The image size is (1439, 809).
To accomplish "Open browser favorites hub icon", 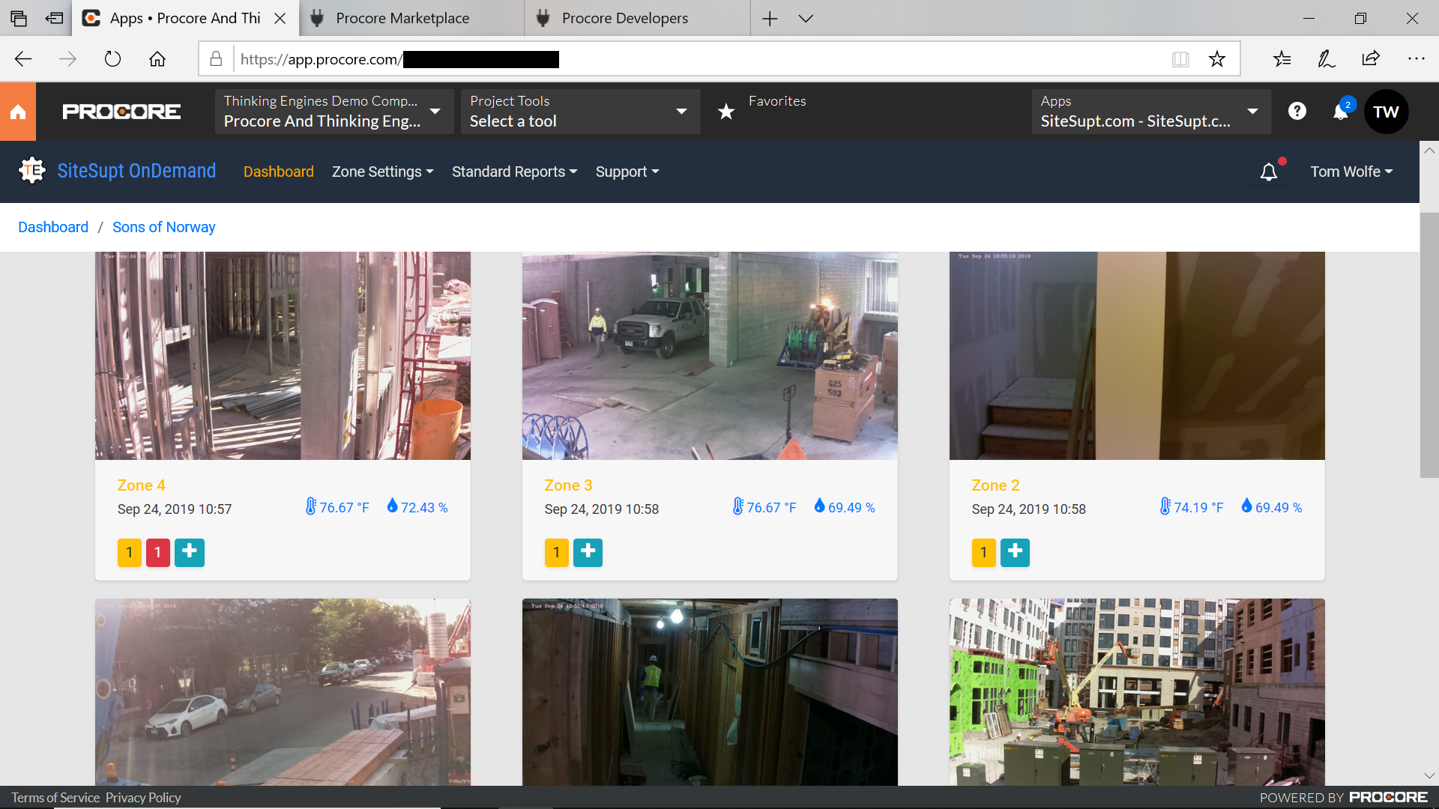I will [1282, 59].
